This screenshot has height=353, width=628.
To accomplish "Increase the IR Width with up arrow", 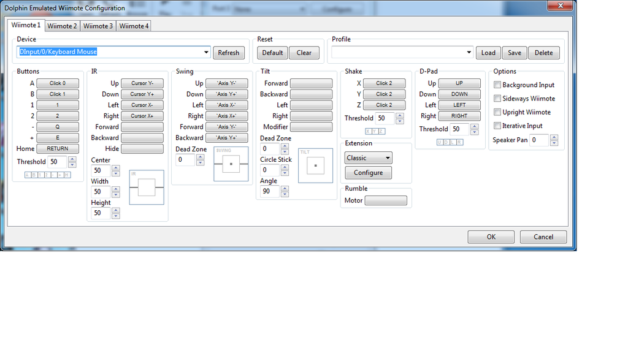I will [116, 189].
